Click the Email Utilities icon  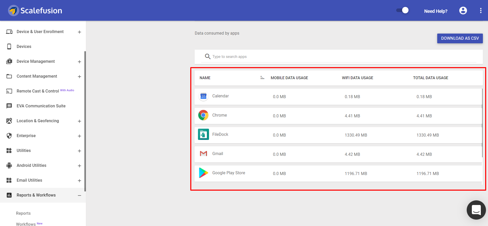pyautogui.click(x=9, y=180)
